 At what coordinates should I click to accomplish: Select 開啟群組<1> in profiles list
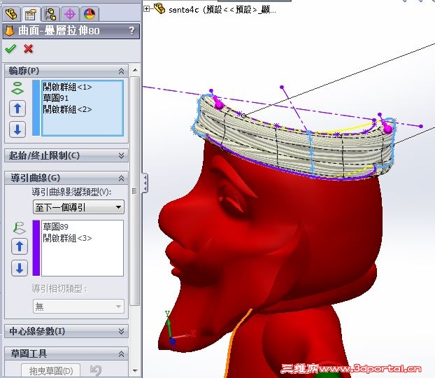click(67, 87)
